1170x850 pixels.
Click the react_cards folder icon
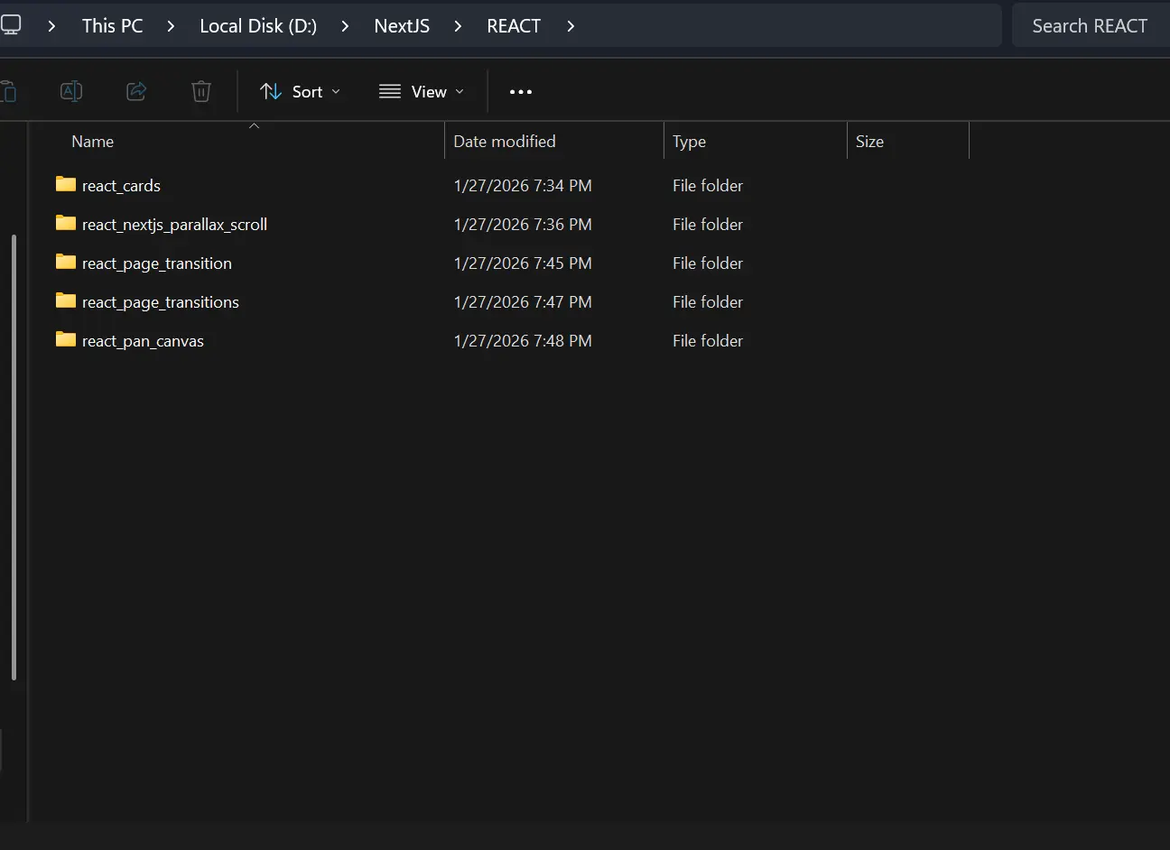pos(66,185)
